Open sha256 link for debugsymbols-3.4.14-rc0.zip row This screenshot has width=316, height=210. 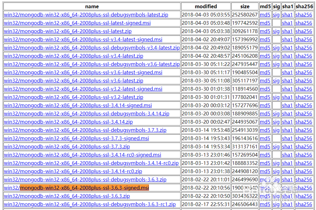[x=304, y=163]
